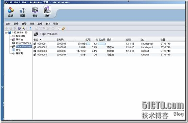This screenshot has width=188, height=123.
Task: Open the 配置 configuration tools icon
Action: [23, 12]
